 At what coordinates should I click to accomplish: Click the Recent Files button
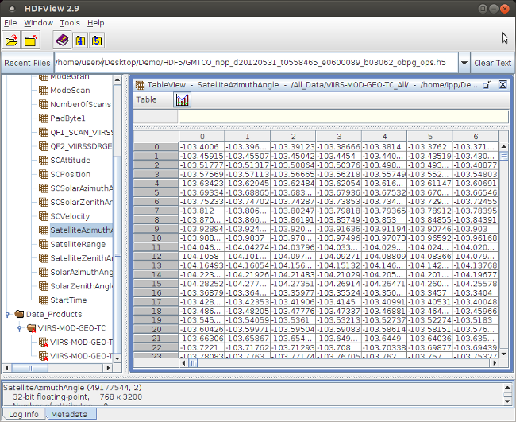click(27, 63)
